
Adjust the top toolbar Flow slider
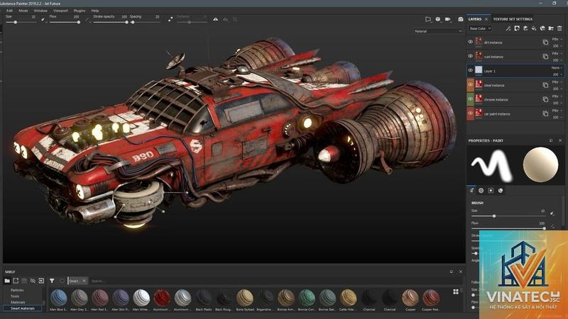pyautogui.click(x=65, y=22)
